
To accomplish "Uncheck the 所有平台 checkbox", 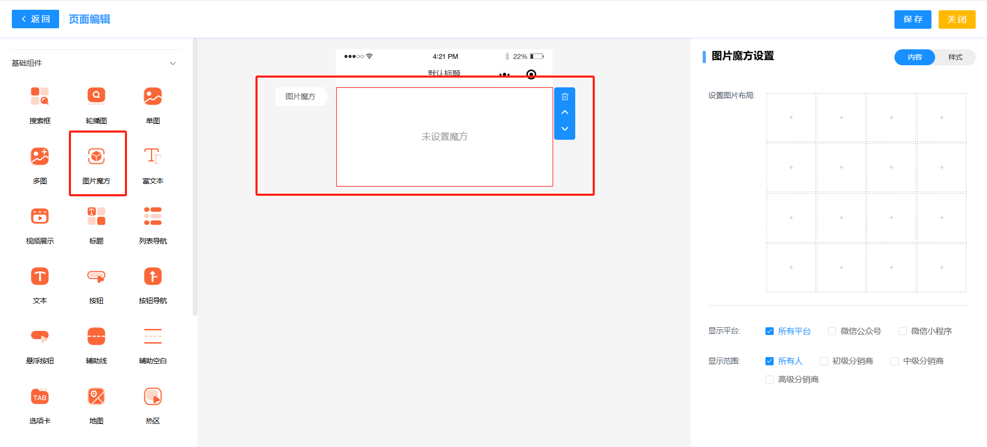I will [x=770, y=331].
